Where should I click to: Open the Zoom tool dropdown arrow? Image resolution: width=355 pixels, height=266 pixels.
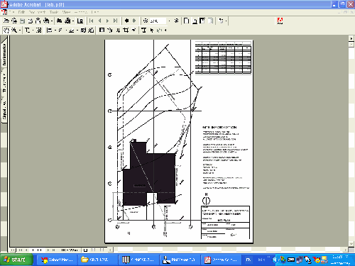[19, 31]
